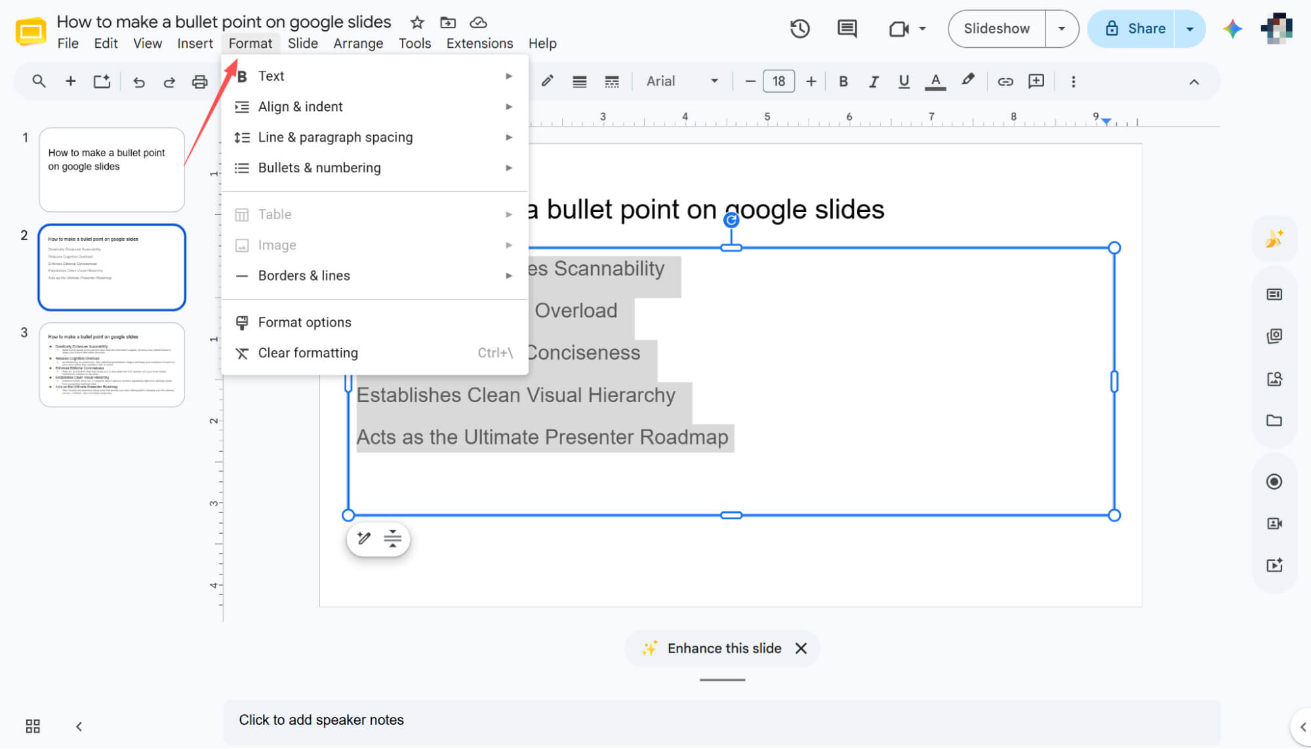Pick a text color

click(935, 81)
